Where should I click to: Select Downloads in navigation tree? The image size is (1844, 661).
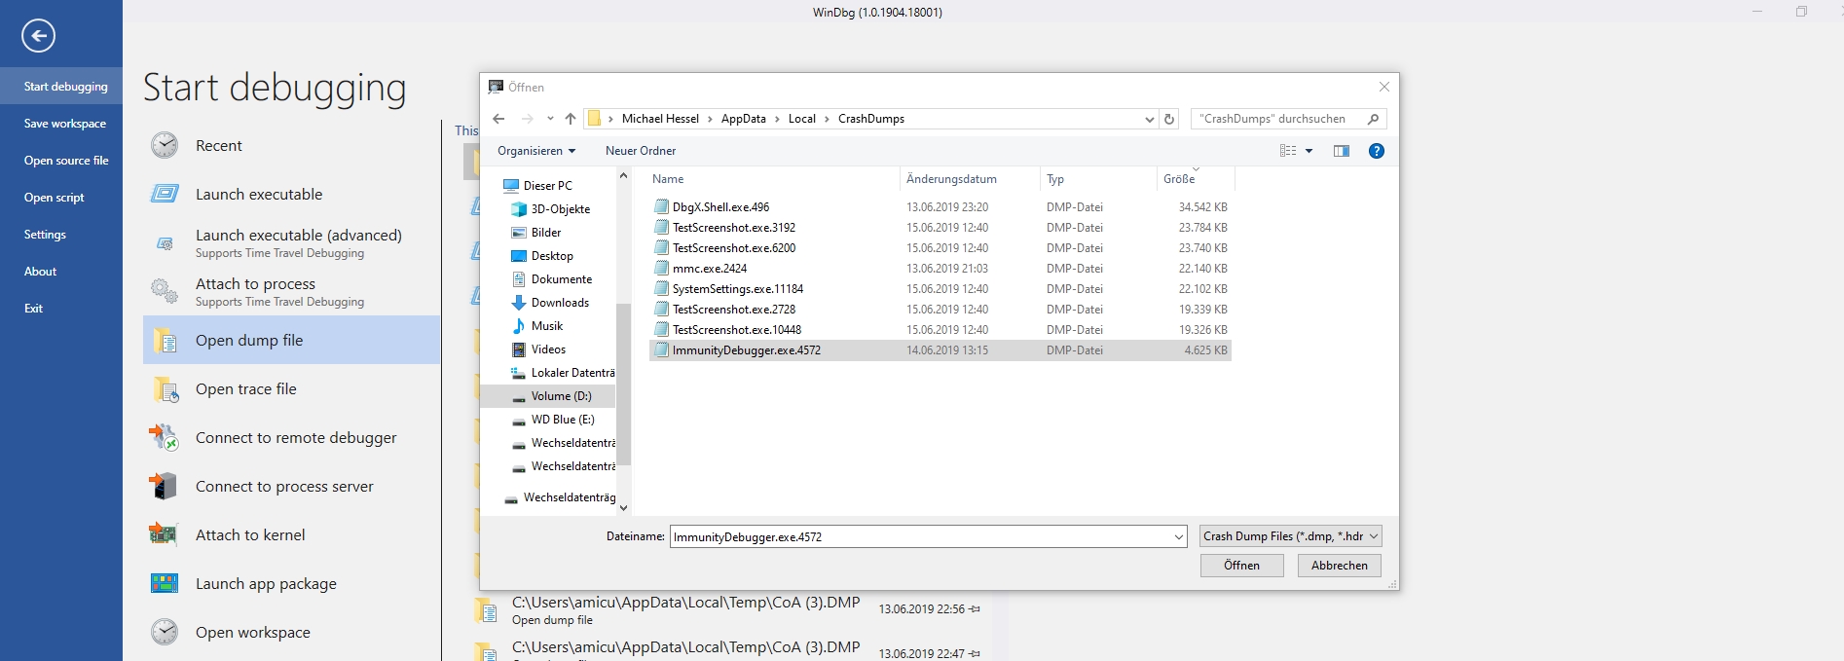coord(551,303)
